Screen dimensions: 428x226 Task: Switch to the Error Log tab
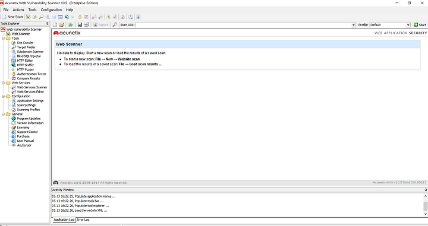[x=83, y=219]
